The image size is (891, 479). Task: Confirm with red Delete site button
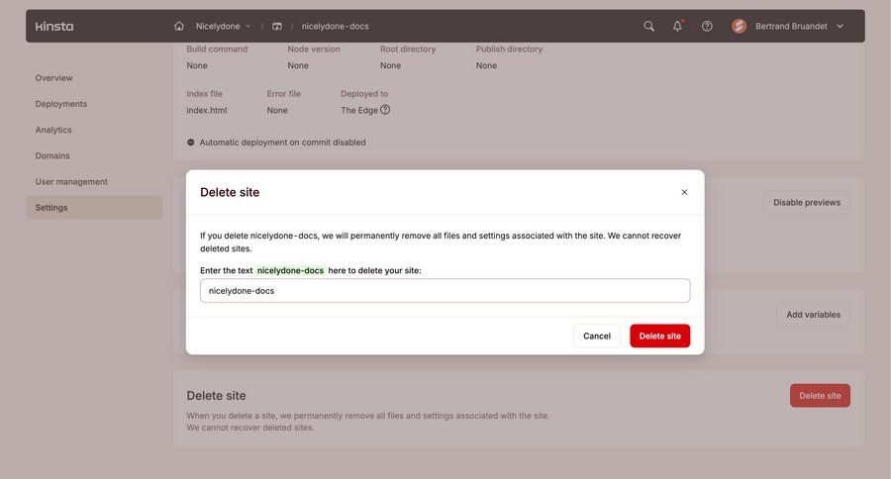[659, 335]
